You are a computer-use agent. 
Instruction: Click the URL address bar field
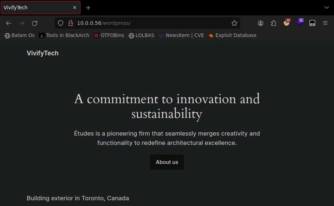pyautogui.click(x=151, y=23)
